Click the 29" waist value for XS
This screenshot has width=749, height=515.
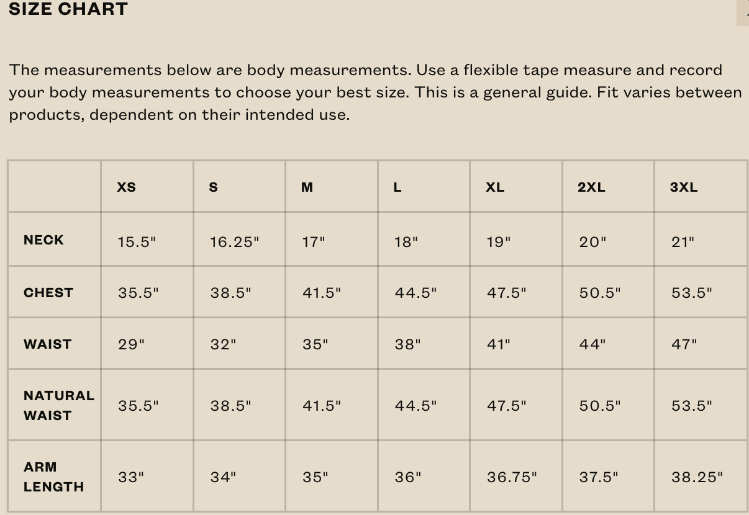(x=131, y=344)
